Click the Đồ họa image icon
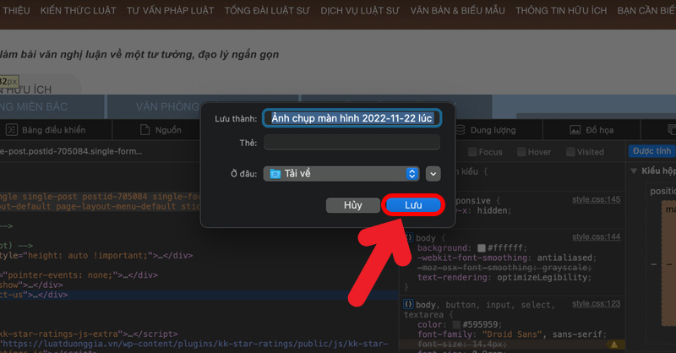 click(575, 130)
